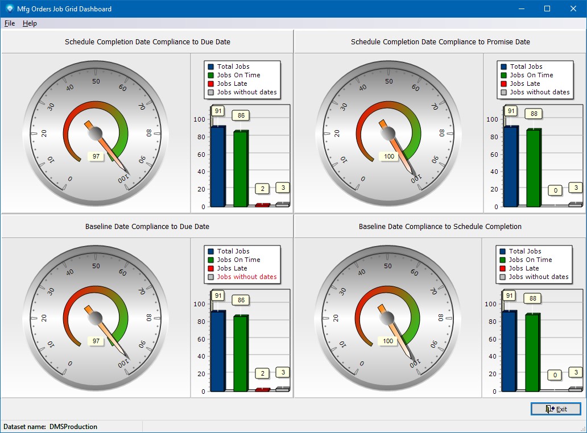Open the File menu
Image resolution: width=587 pixels, height=433 pixels.
click(10, 23)
